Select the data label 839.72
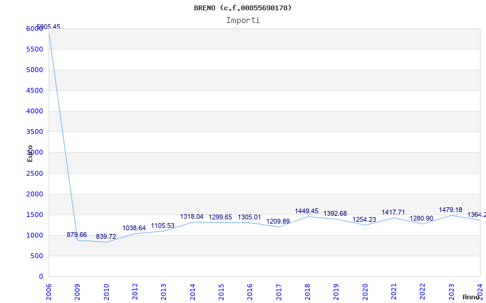The height and width of the screenshot is (303, 486). coord(106,236)
